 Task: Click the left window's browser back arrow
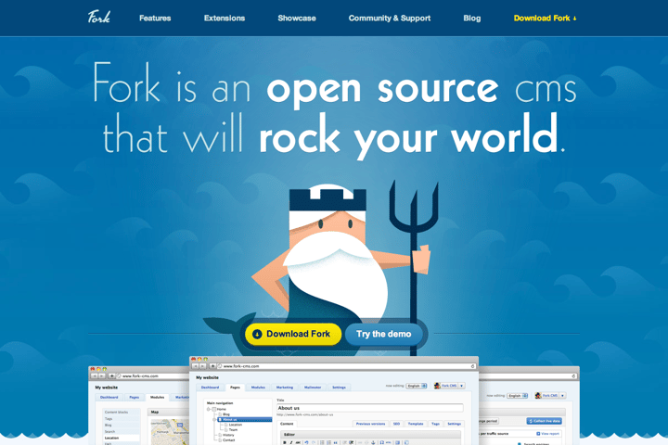tap(95, 376)
